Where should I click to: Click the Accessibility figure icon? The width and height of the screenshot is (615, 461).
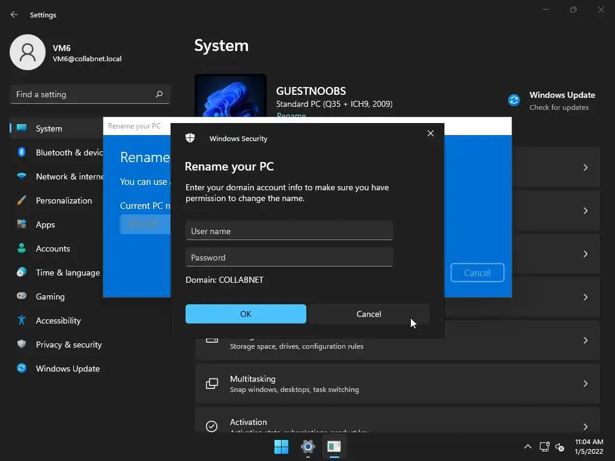(x=22, y=320)
